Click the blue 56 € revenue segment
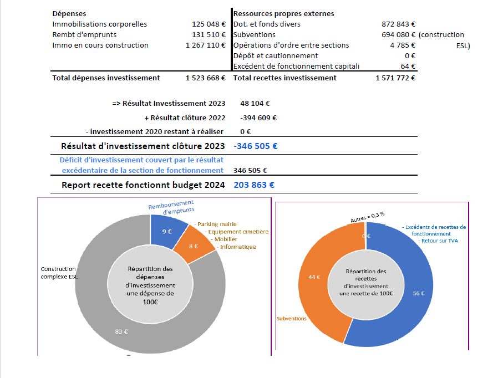This screenshot has height=378, width=498. (x=418, y=293)
